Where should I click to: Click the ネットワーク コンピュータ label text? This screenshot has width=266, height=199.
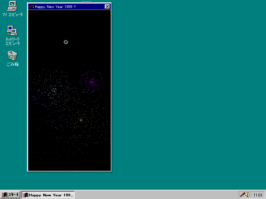point(12,41)
